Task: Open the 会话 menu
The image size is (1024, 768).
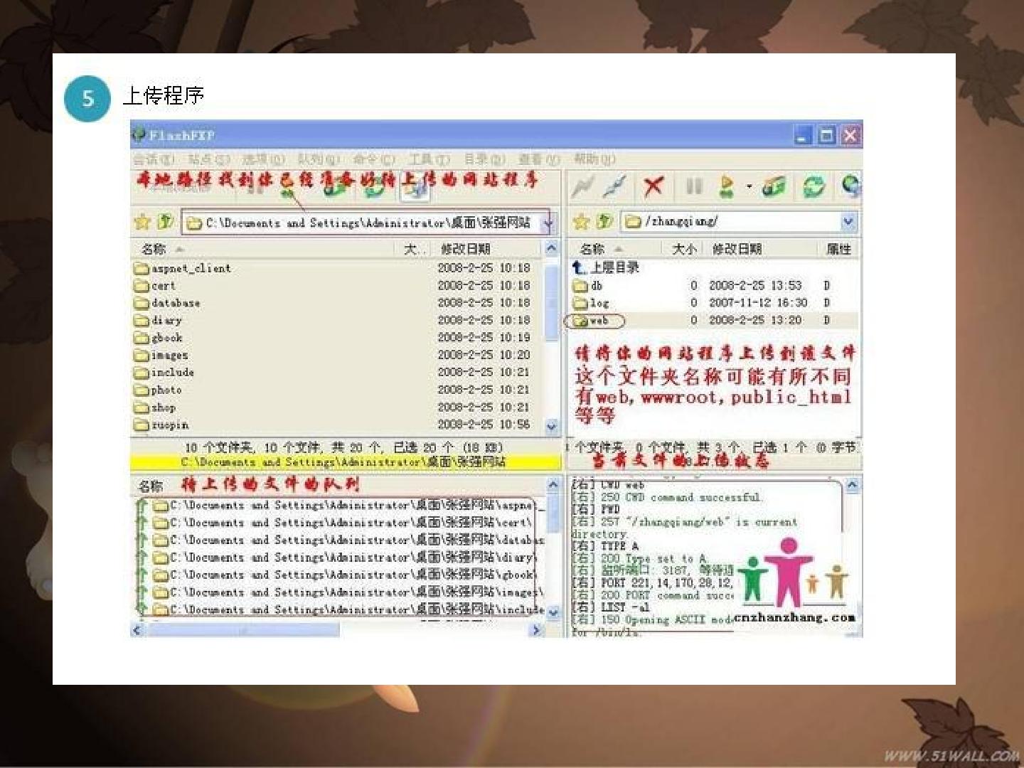Action: point(154,159)
